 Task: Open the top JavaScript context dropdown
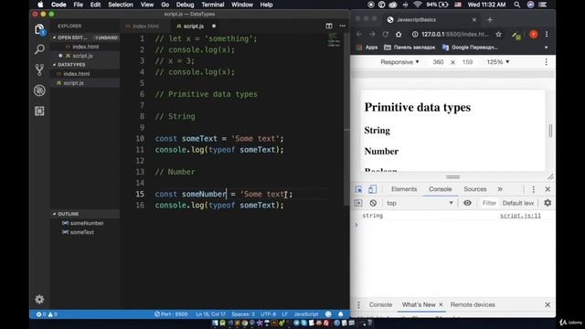coord(420,203)
